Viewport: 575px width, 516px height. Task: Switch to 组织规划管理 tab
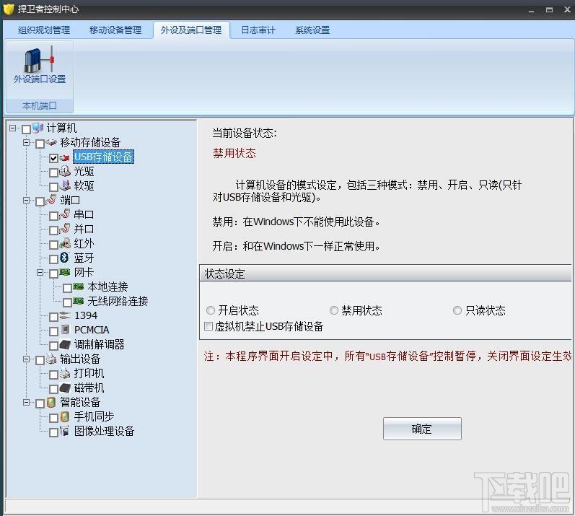44,30
